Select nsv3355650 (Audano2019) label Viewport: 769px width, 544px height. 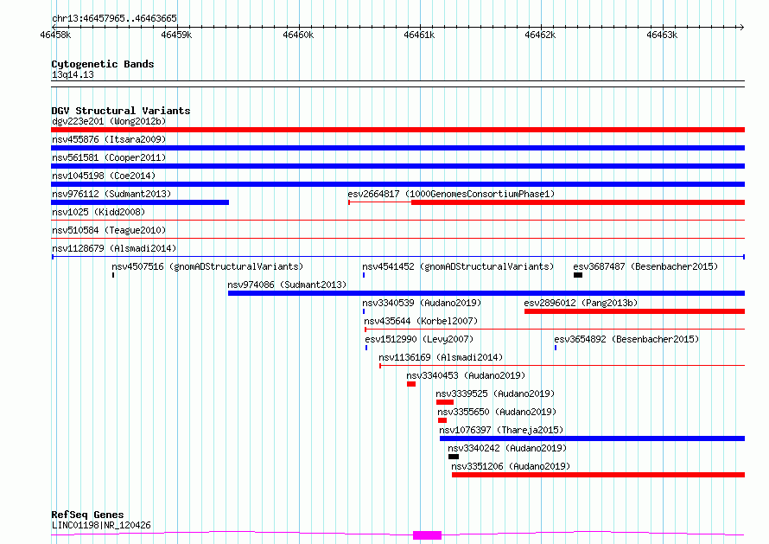tap(497, 412)
